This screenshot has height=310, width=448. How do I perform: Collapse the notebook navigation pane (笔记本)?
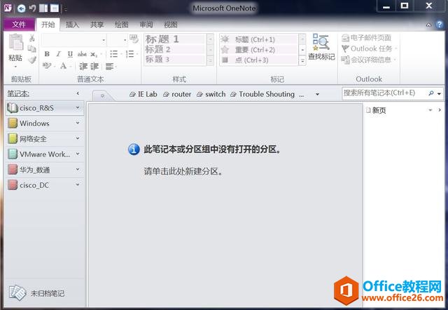pyautogui.click(x=78, y=93)
